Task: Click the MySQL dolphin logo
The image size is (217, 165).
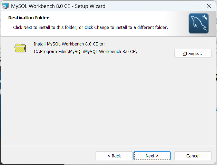Action: click(x=198, y=23)
